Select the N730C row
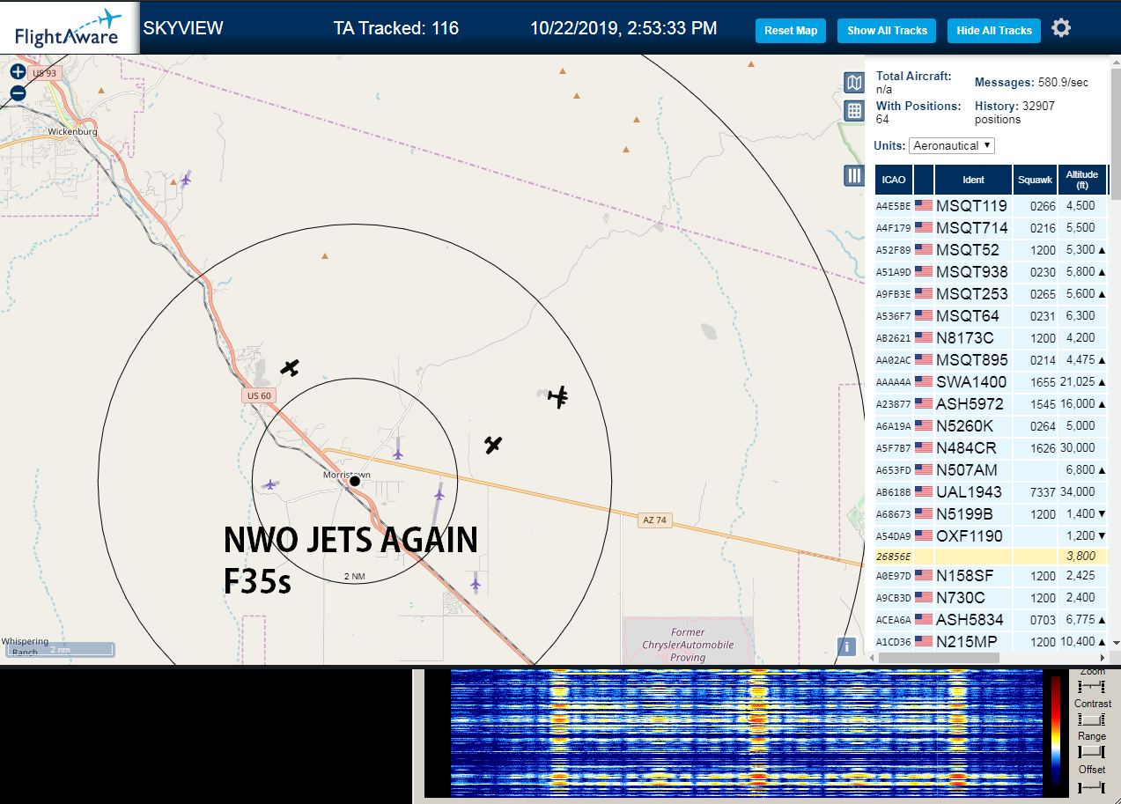This screenshot has height=804, width=1121. tap(991, 598)
